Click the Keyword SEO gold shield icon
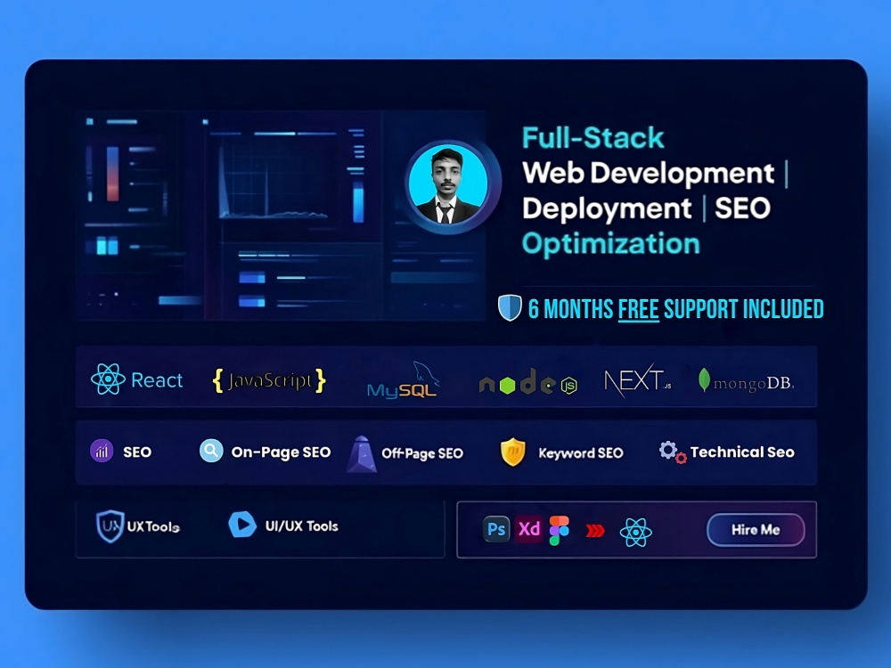This screenshot has height=668, width=891. pyautogui.click(x=512, y=452)
